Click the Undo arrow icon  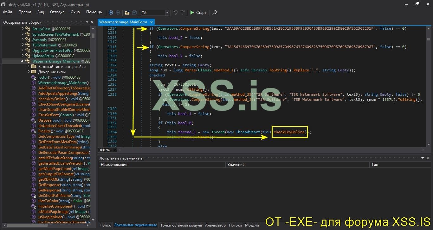176,13
